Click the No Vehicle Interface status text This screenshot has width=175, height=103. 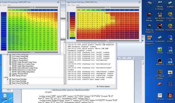[103, 87]
